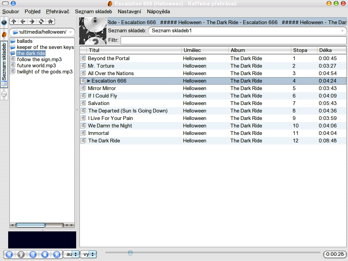Click the play button
Viewport: 348px width, 261px height.
pyautogui.click(x=21, y=254)
